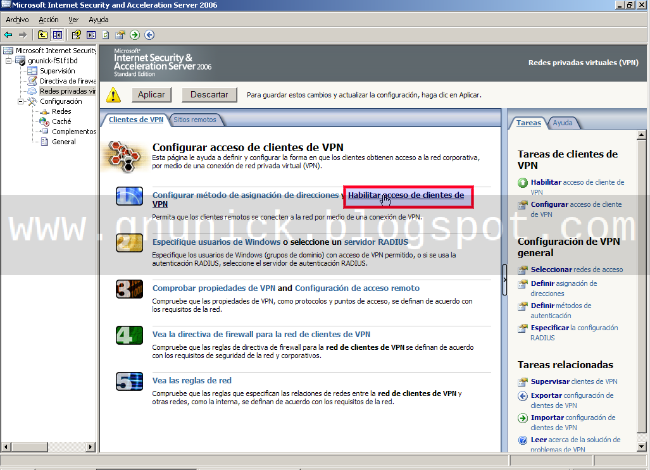Click the step 5 network rules icon
The width and height of the screenshot is (650, 470).
point(129,381)
